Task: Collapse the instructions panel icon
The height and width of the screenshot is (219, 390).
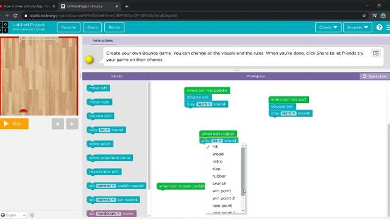Action: (x=376, y=53)
